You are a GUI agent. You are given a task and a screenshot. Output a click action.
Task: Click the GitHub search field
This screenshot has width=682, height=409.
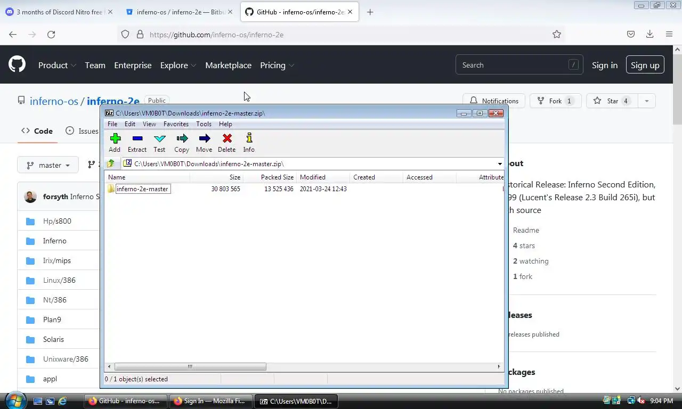click(519, 65)
